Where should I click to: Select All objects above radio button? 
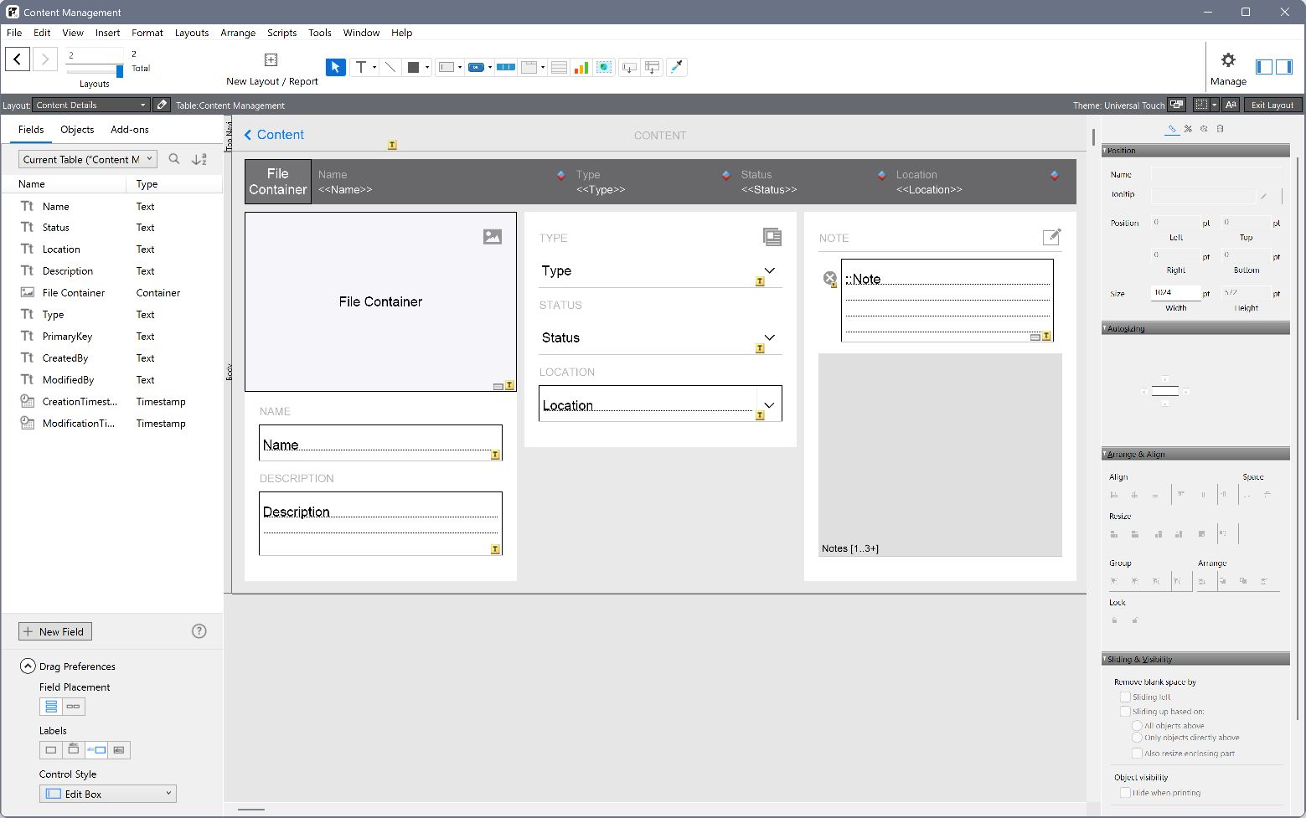1137,726
